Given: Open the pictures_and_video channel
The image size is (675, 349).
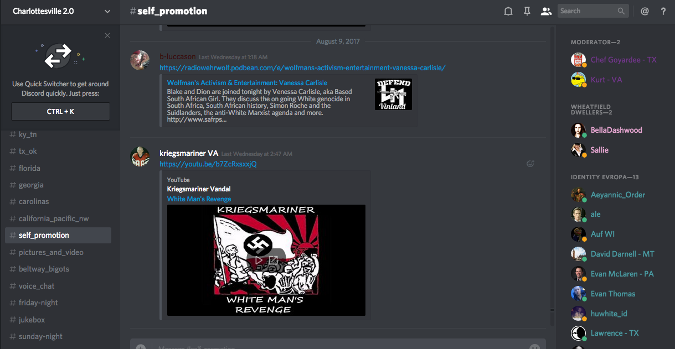Looking at the screenshot, I should point(51,252).
